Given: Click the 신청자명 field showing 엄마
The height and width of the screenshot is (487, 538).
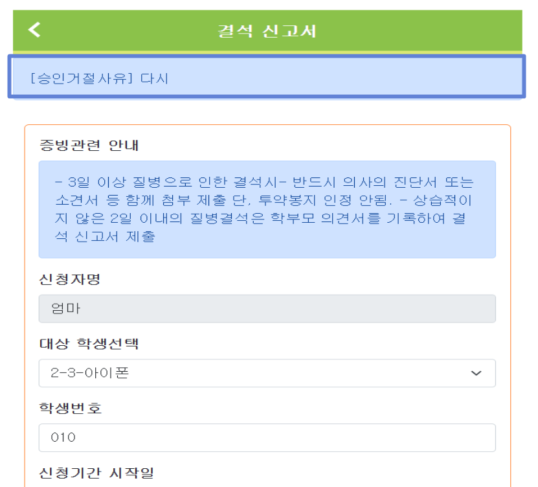Looking at the screenshot, I should pyautogui.click(x=267, y=308).
